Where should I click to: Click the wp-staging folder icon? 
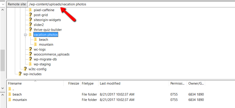pos(30,64)
